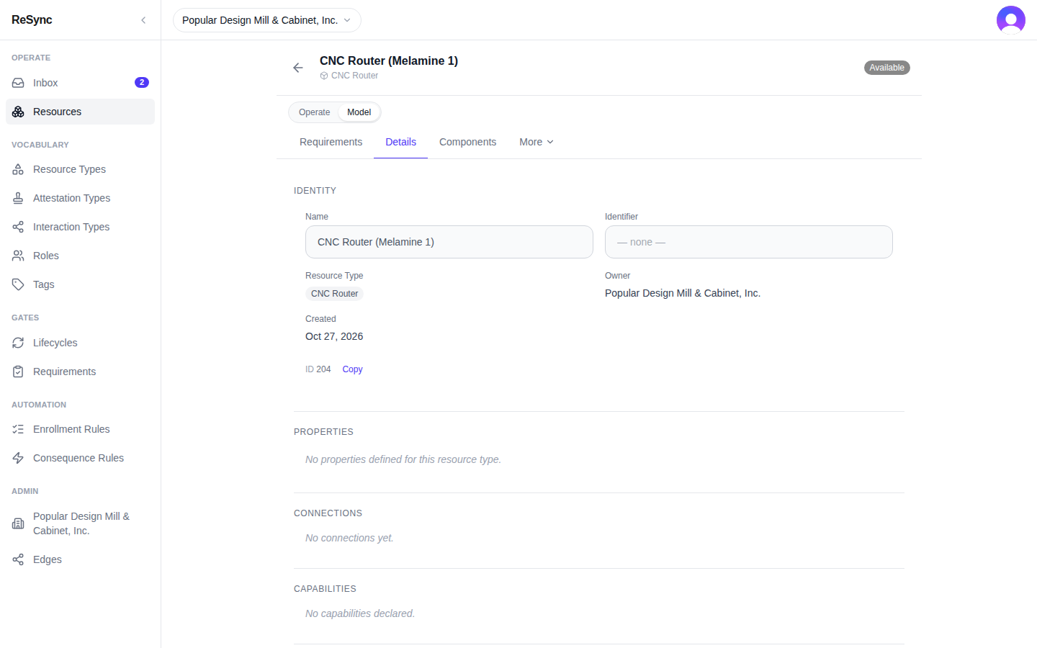Expand the More tab dropdown

click(x=537, y=142)
